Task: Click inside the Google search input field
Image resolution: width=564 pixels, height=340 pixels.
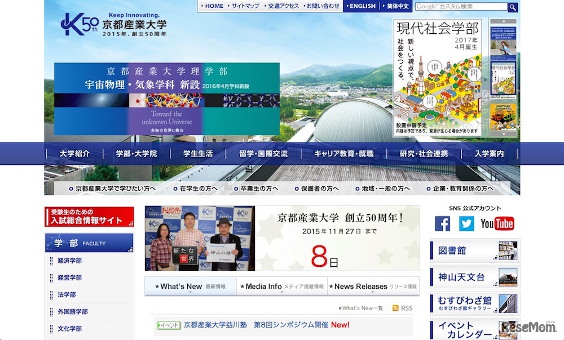Action: tap(460, 7)
